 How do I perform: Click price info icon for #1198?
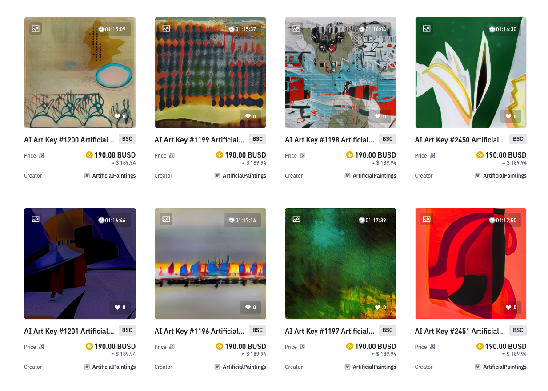tap(302, 156)
